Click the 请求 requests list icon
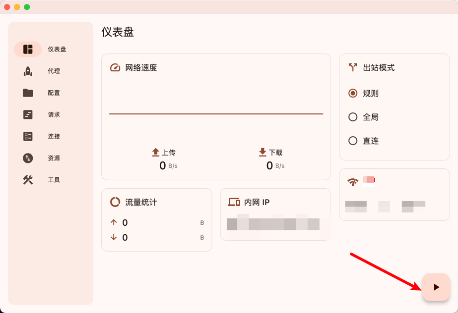Screen dimensions: 458x313 [x=28, y=114]
